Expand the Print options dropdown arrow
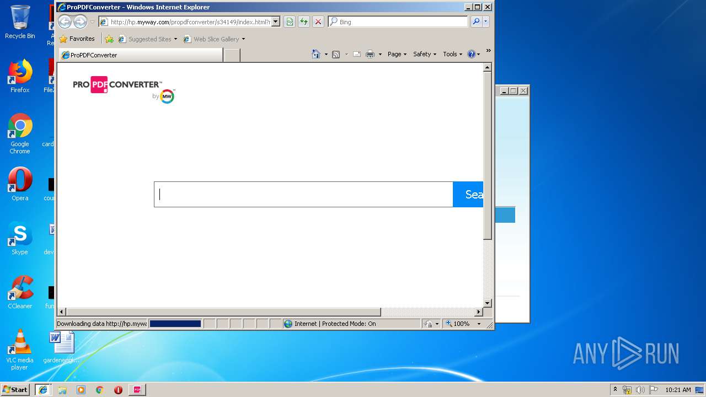 pyautogui.click(x=380, y=54)
